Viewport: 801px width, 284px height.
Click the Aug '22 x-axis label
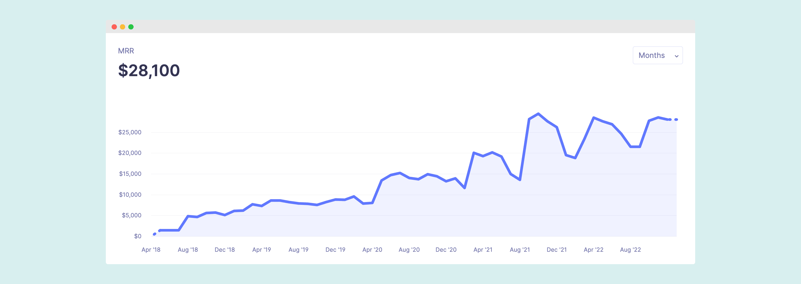[630, 250]
